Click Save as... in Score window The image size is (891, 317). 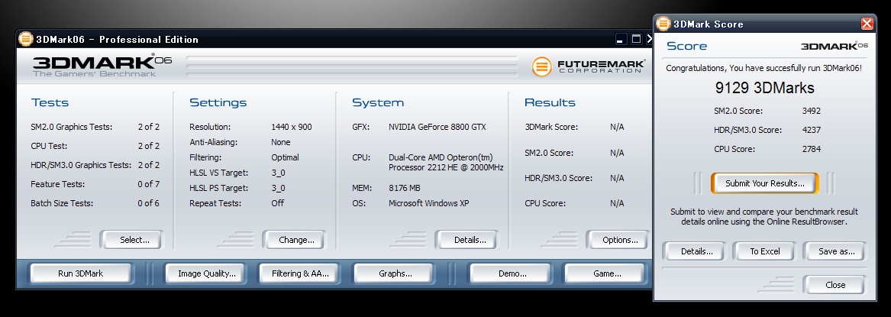(835, 251)
